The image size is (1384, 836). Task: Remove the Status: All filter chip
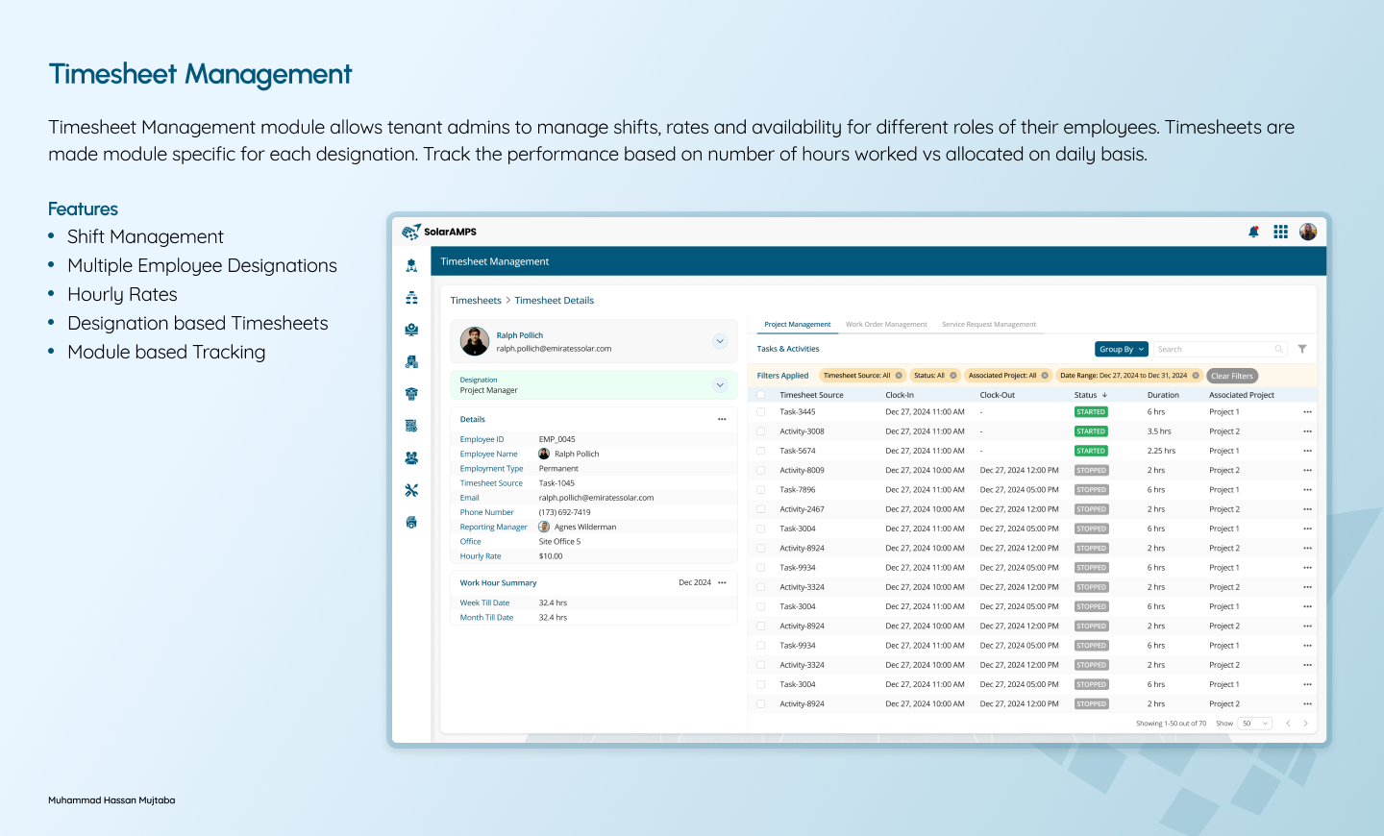tap(952, 375)
